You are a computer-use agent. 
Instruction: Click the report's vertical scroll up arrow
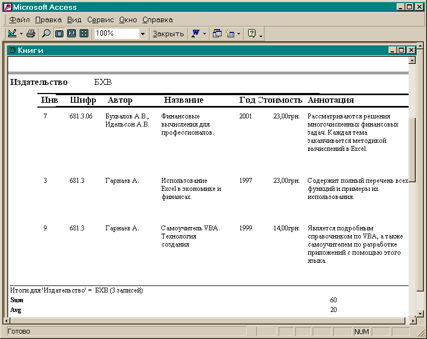(x=412, y=60)
